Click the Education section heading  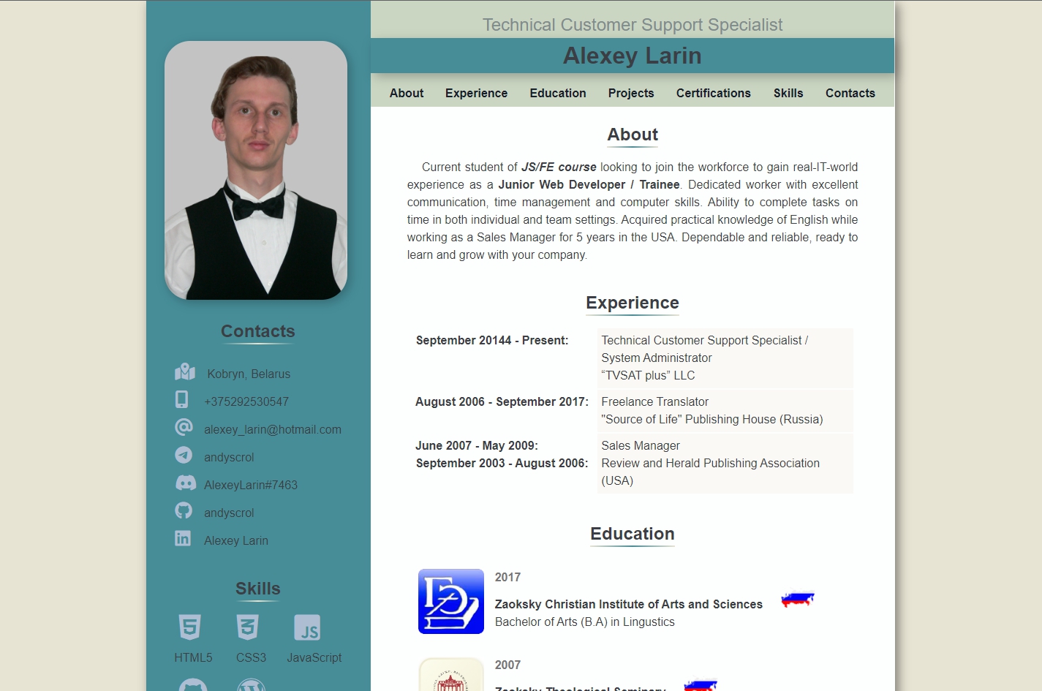[x=633, y=534]
